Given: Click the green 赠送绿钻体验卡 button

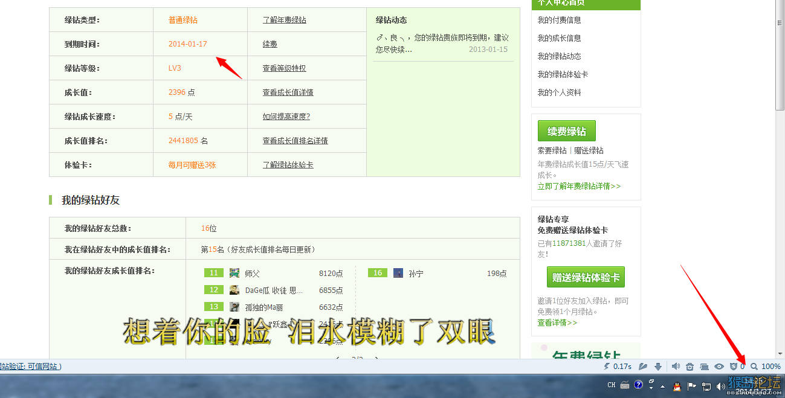Looking at the screenshot, I should click(586, 277).
